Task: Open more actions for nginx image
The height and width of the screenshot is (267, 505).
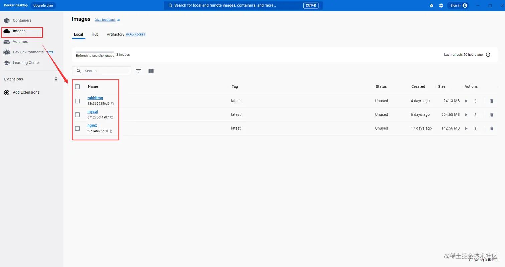Action: pos(476,128)
